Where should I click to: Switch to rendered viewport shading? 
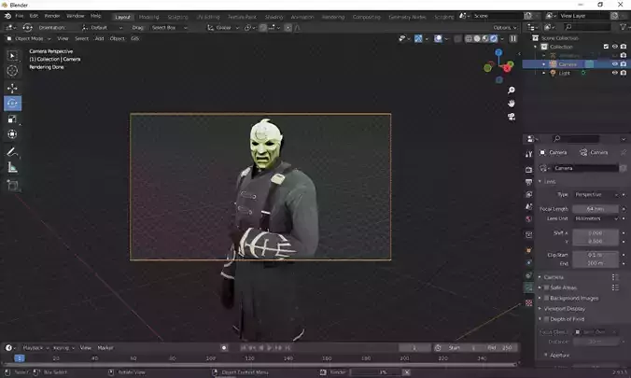494,38
